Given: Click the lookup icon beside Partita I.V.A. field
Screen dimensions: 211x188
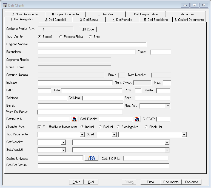Looking at the screenshot, I should click(74, 119).
